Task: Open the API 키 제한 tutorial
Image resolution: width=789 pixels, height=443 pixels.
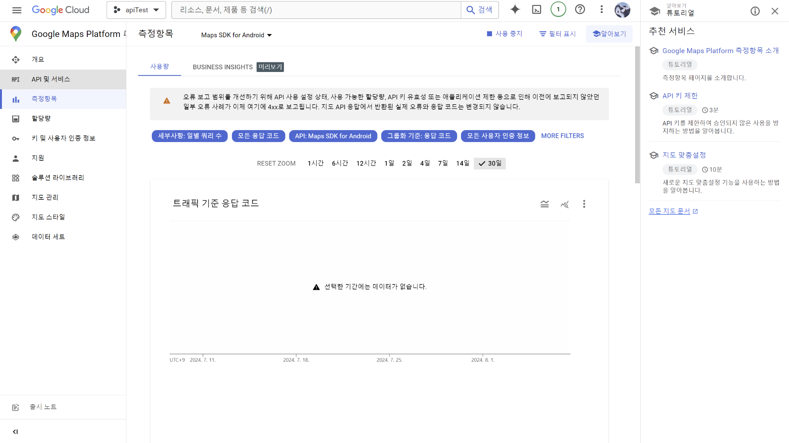Action: [x=680, y=96]
